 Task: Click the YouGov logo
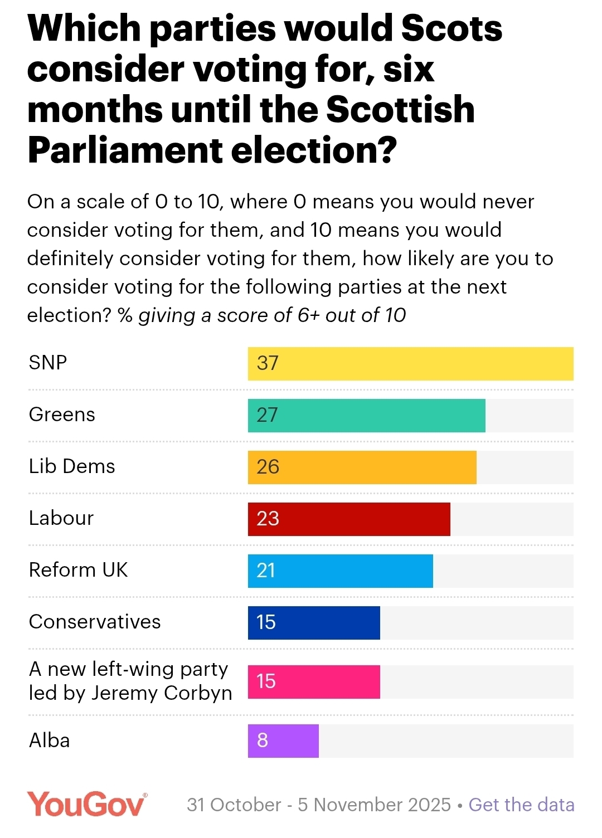[x=87, y=804]
